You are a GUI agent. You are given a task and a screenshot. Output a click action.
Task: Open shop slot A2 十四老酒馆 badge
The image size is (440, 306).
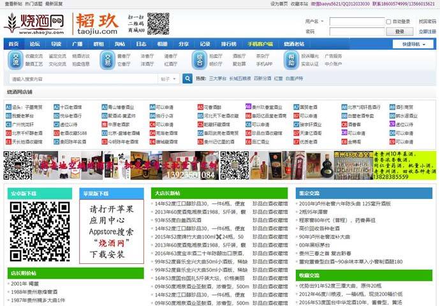coord(57,107)
